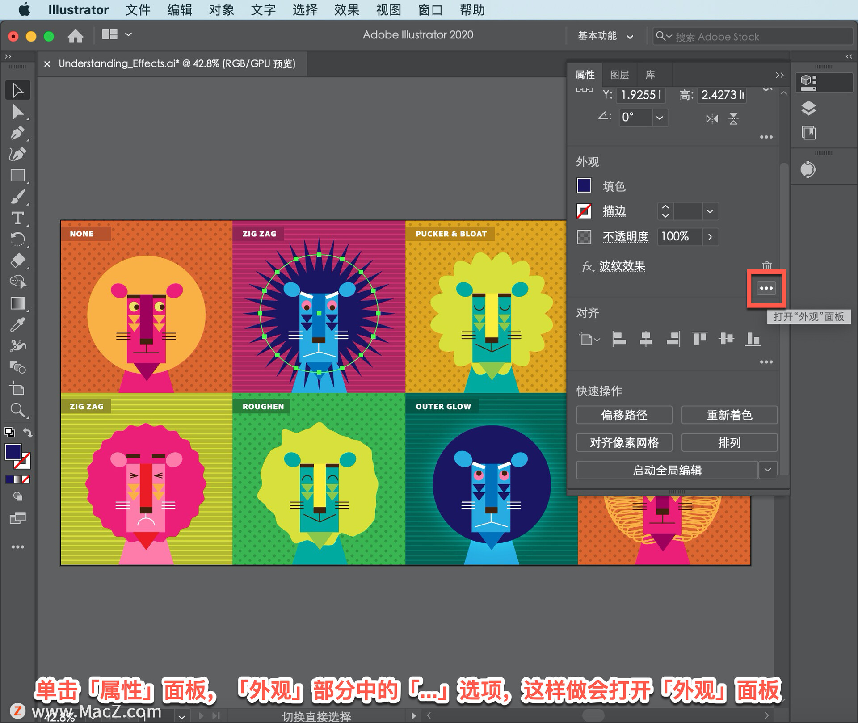Open stroke weight dropdown
858x723 pixels.
click(x=710, y=211)
